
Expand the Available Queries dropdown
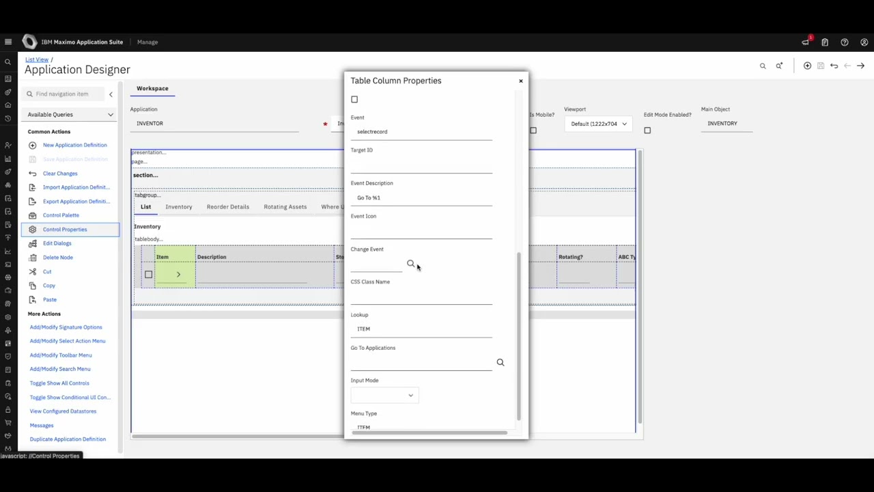click(x=70, y=115)
